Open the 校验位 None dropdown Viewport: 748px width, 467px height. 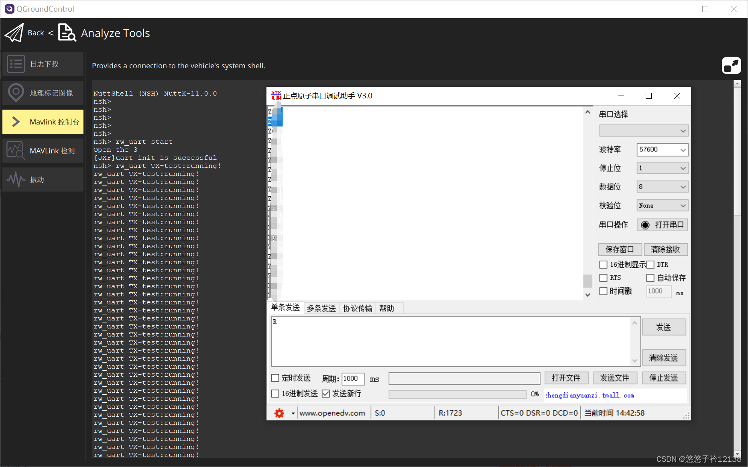[662, 206]
